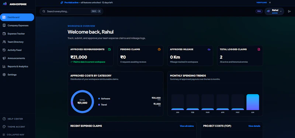Click the Expense Tracker wallet icon
Viewport: 295px width, 138px height.
[x=4, y=34]
